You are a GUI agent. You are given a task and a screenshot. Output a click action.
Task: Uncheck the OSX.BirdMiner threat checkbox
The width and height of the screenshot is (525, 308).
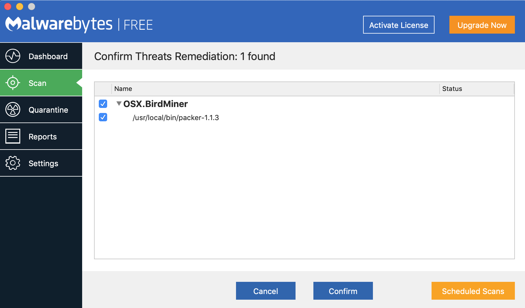[103, 104]
